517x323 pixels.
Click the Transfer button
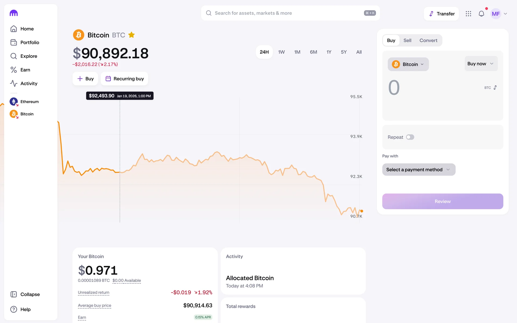pyautogui.click(x=441, y=14)
